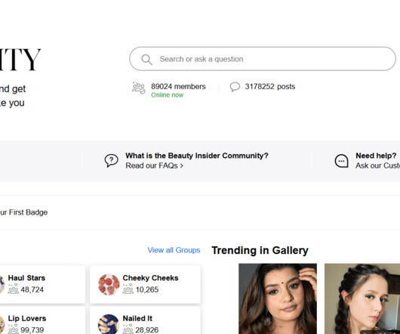Image resolution: width=400 pixels, height=334 pixels.
Task: Open the 'Read our FAQs' link
Action: pos(154,165)
